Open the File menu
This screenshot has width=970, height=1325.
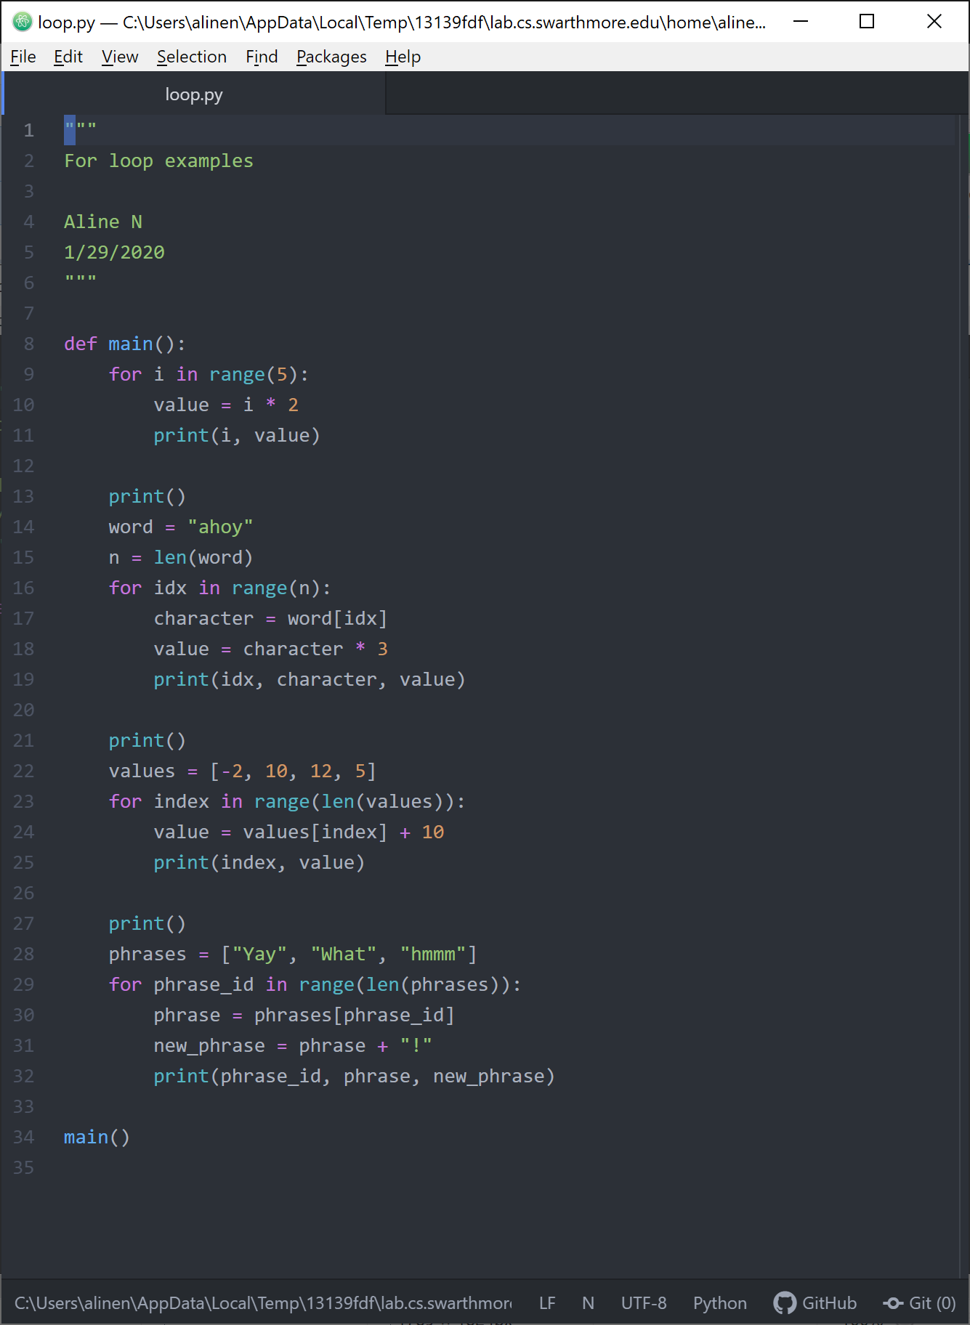tap(23, 57)
